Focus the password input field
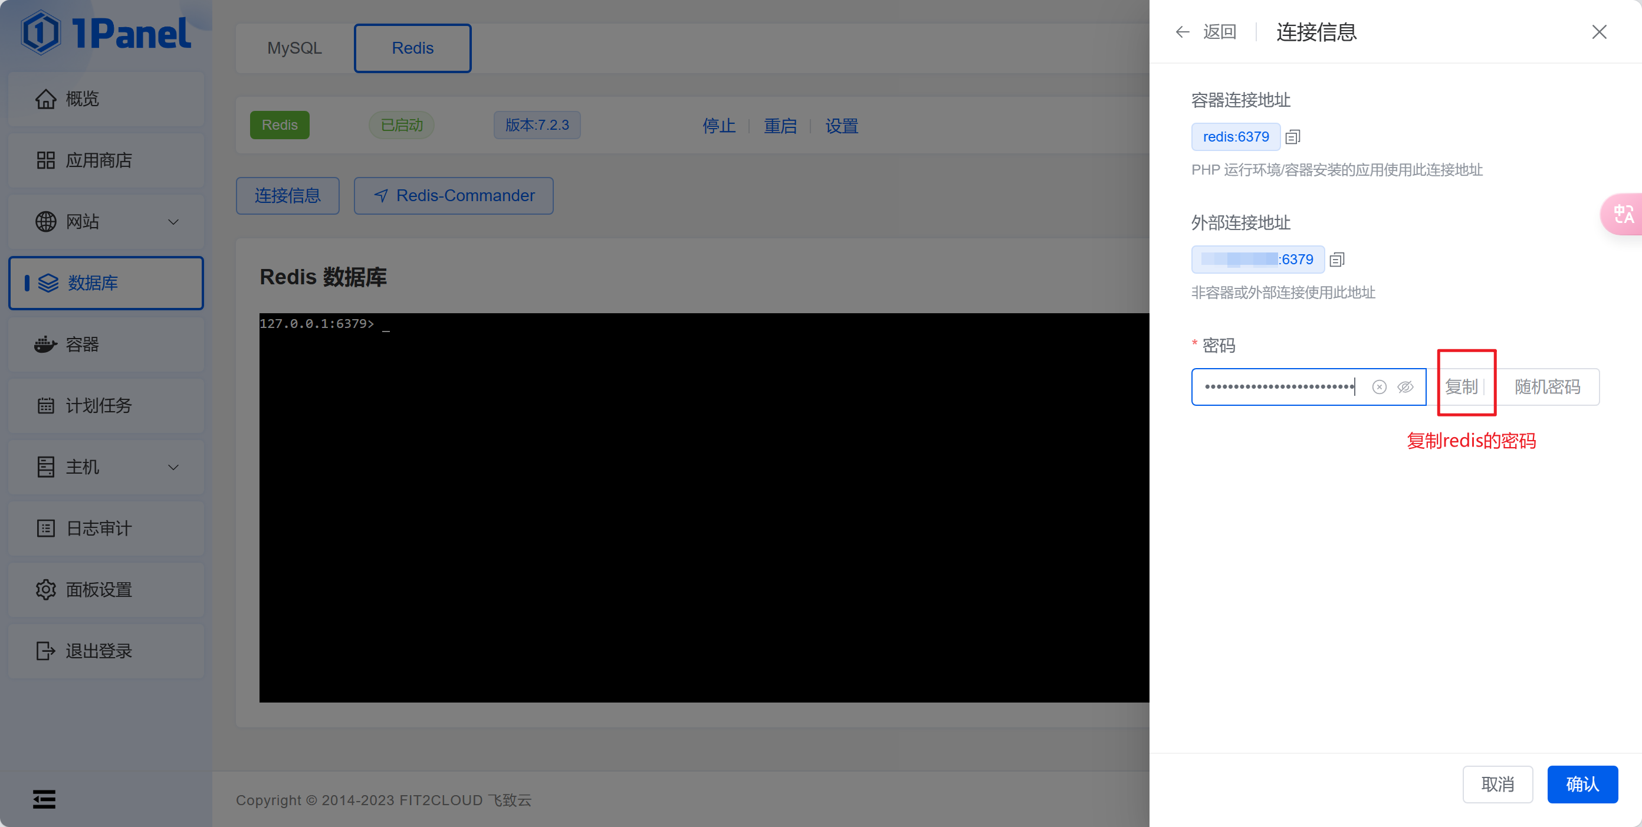 tap(1278, 387)
